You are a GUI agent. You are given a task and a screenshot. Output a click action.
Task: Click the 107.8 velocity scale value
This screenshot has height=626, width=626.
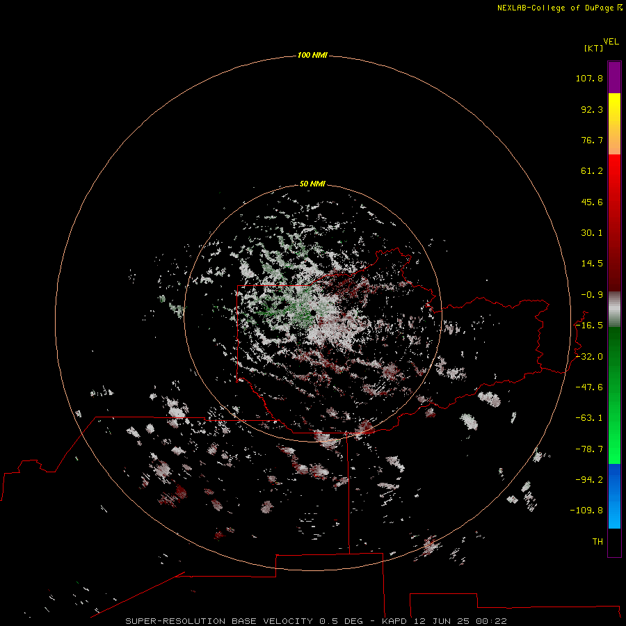point(589,78)
